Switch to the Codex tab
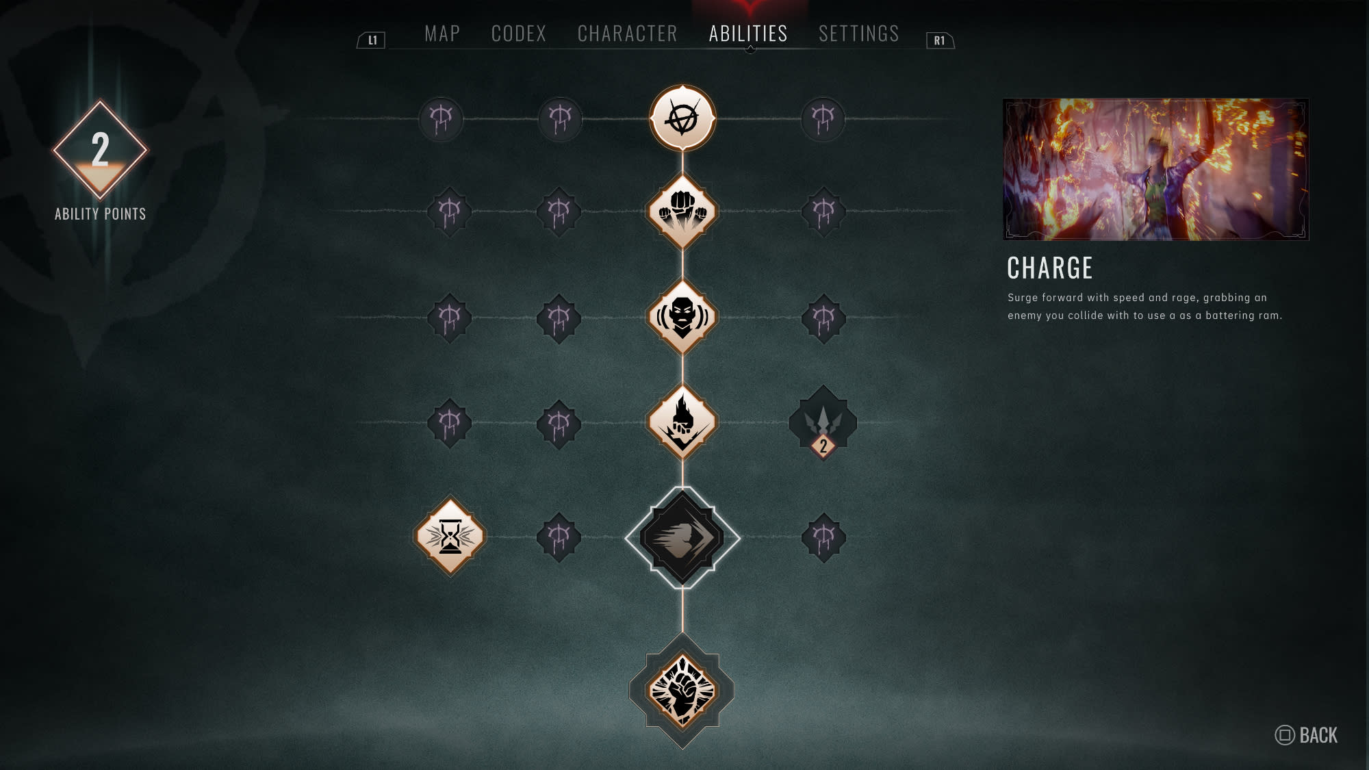This screenshot has height=770, width=1369. [519, 34]
